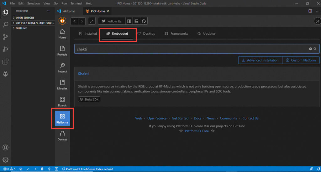Viewport: 321px width, 172px height.
Task: Open Inspect in PIO sidebar
Action: point(62,68)
